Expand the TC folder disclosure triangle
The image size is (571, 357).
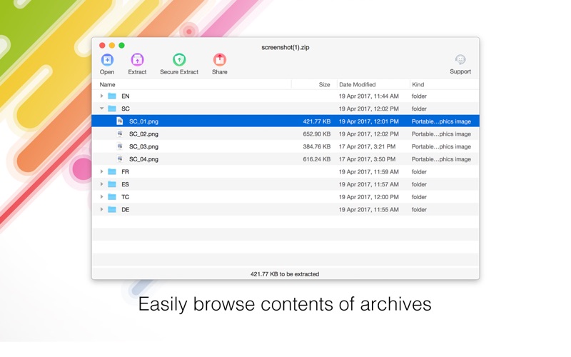tap(101, 197)
